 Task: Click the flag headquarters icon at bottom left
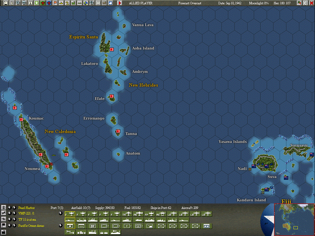click(x=4, y=225)
